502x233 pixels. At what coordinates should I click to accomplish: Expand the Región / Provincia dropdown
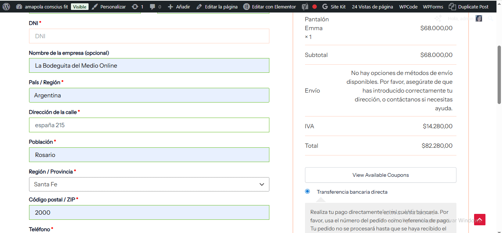coord(149,184)
